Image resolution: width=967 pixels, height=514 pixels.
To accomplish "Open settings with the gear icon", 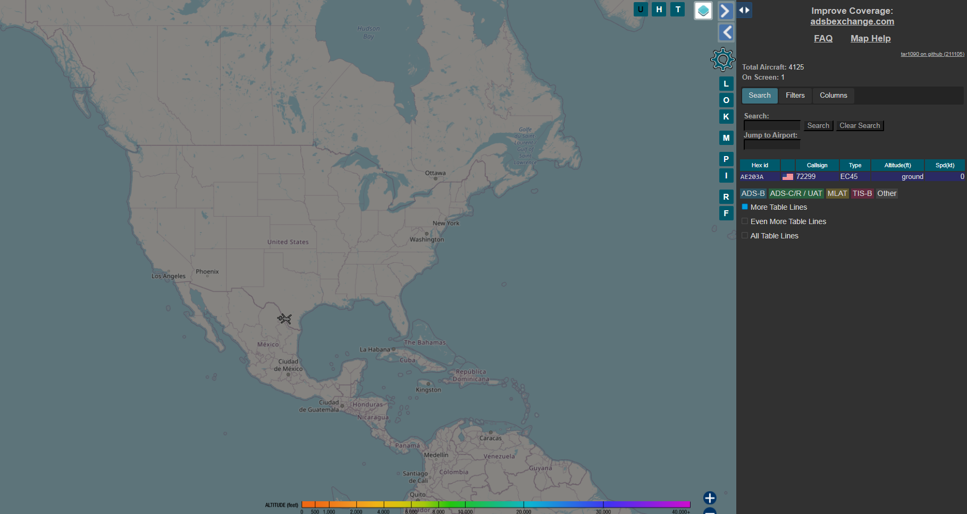I will 723,59.
